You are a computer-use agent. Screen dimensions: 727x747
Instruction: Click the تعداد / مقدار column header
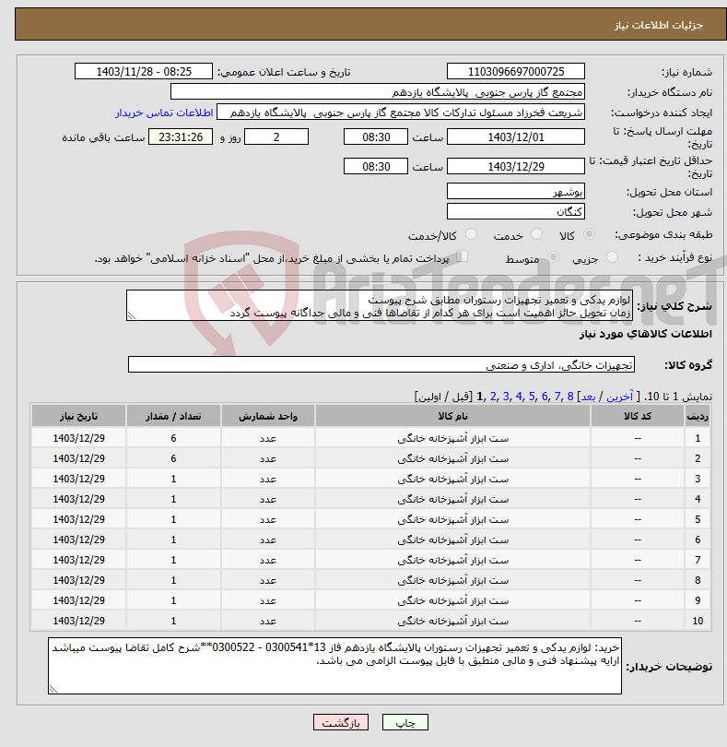[x=173, y=416]
